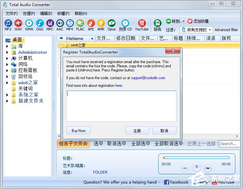The height and width of the screenshot is (189, 243).
Task: Select 关键词 folder in the tree
Action: [25, 89]
